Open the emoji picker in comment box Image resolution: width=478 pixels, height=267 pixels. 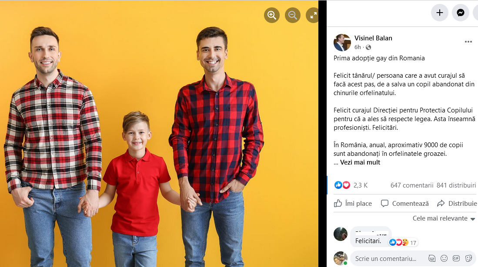click(444, 258)
